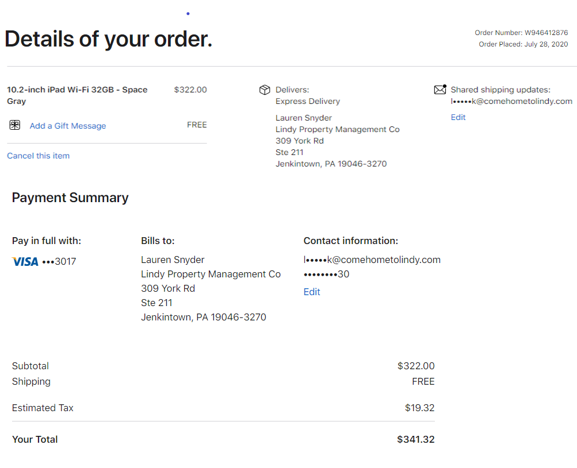Edit the contact information
The height and width of the screenshot is (468, 577).
pos(312,292)
